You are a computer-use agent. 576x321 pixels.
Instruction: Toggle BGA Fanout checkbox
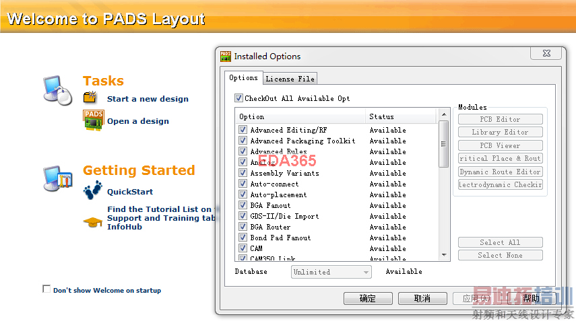pyautogui.click(x=243, y=205)
